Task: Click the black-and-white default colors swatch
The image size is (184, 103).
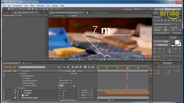Action: 173,45
